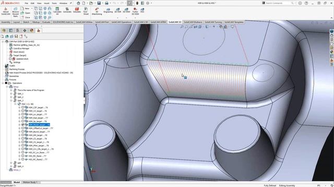334x187 pixels.
Task: Open the SolidWorks options gear icon
Action: click(x=148, y=3)
